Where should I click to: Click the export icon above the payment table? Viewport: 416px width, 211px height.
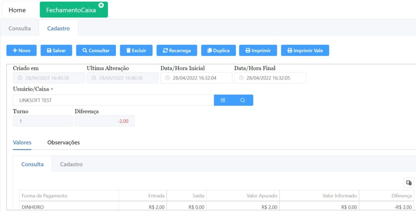coord(409,183)
